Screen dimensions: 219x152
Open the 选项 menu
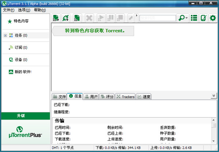point(24,10)
